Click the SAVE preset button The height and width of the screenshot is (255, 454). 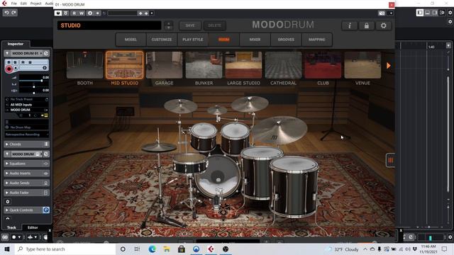pos(190,25)
